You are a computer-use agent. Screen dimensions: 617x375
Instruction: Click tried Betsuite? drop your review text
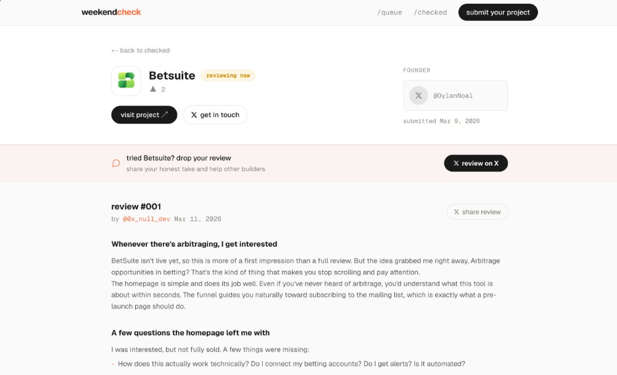pos(179,158)
